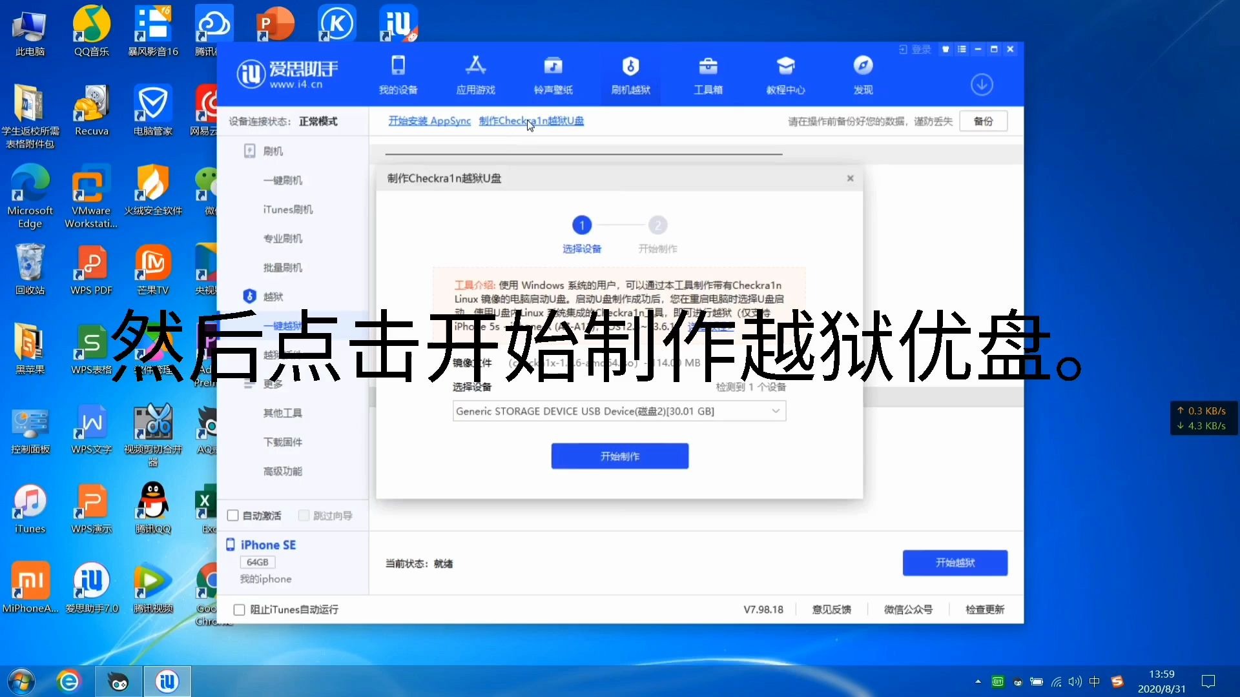Open 铃声壁纸 tab
Viewport: 1240px width, 697px height.
553,76
